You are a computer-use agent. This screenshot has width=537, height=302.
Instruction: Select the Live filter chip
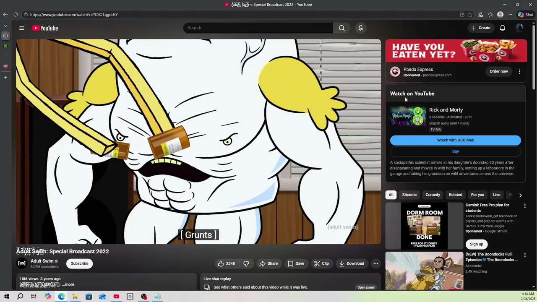[497, 195]
